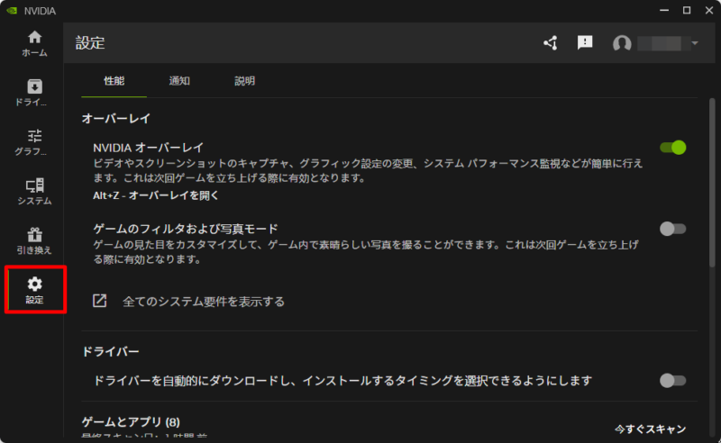This screenshot has width=721, height=443.
Task: Enable ゲームのフィルタおよび写真モード toggle
Action: (672, 229)
